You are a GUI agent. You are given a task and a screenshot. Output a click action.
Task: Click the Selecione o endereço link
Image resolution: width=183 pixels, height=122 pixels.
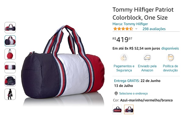(133, 94)
